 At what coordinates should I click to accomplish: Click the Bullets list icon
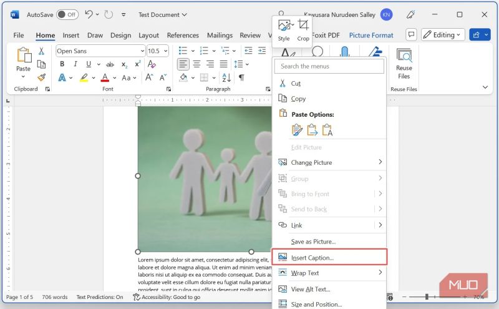183,51
